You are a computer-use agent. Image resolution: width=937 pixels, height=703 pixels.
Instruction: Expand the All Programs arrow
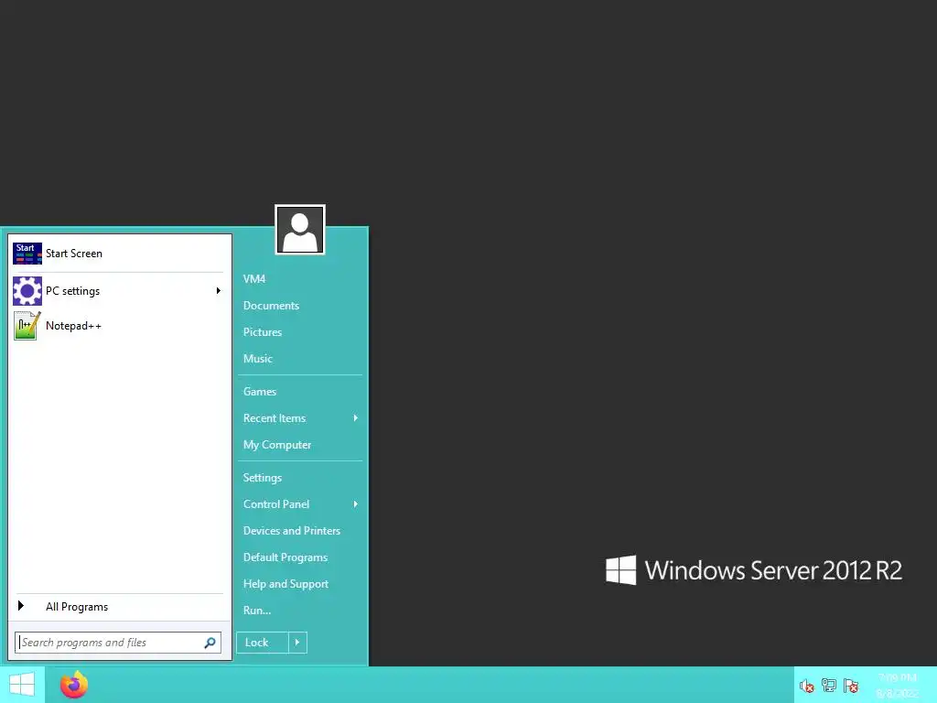pyautogui.click(x=21, y=606)
